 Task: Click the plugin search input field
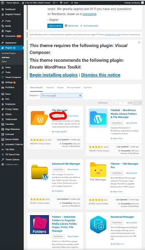pyautogui.click(x=61, y=95)
